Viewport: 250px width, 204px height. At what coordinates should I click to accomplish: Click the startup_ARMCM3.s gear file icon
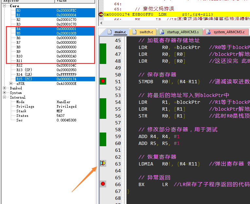(x=162, y=32)
